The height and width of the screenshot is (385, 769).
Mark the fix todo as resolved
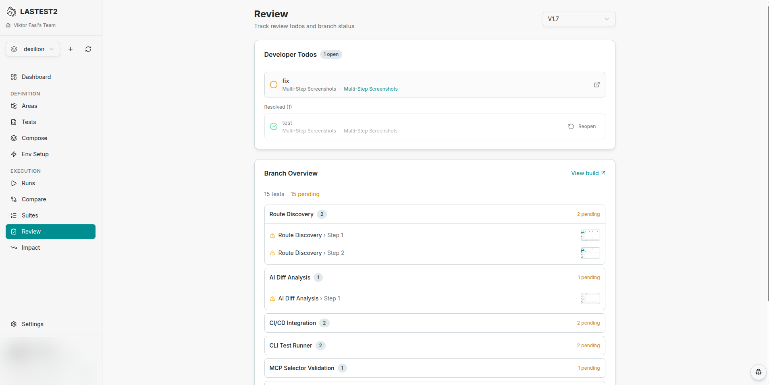pyautogui.click(x=274, y=85)
